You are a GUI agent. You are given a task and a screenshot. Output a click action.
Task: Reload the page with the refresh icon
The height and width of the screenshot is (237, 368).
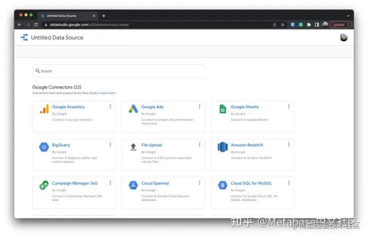[36, 24]
